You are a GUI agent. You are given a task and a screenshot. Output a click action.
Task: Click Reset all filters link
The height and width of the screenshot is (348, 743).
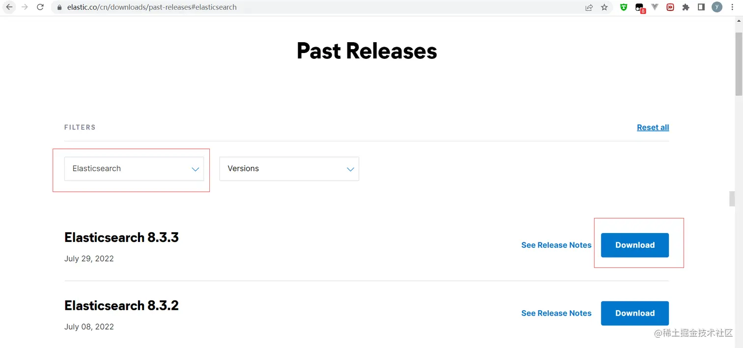pyautogui.click(x=653, y=128)
